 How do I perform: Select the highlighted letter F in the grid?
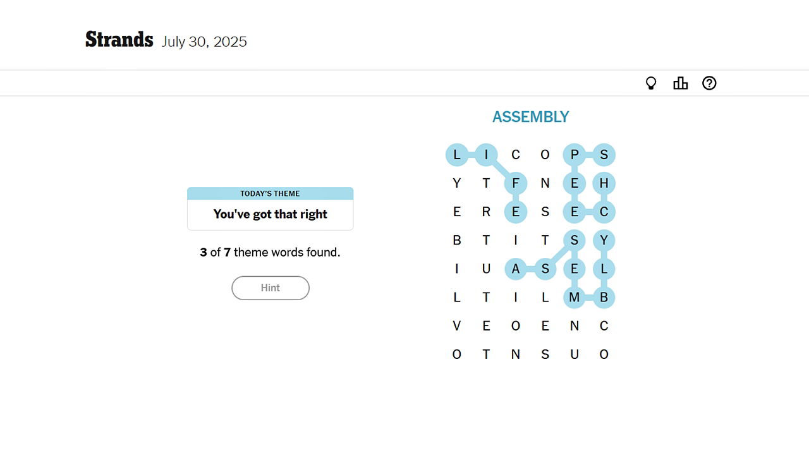(x=516, y=183)
